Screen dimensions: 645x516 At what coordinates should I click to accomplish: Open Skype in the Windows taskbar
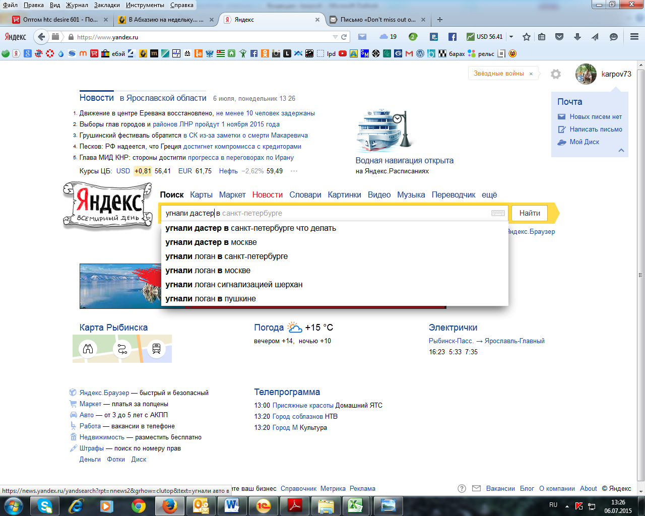pos(44,505)
